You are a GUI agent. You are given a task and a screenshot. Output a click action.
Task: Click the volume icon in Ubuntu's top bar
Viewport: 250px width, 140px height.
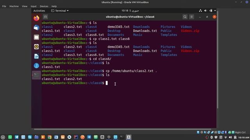pos(205,10)
